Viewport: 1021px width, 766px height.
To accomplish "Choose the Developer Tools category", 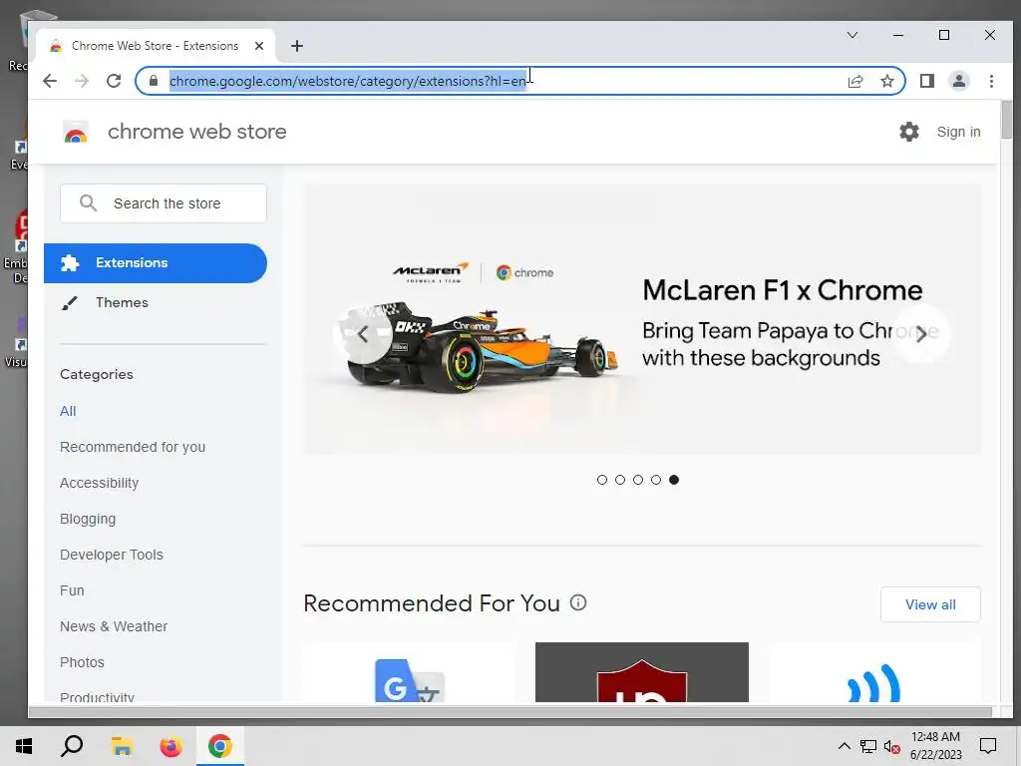I will [112, 555].
